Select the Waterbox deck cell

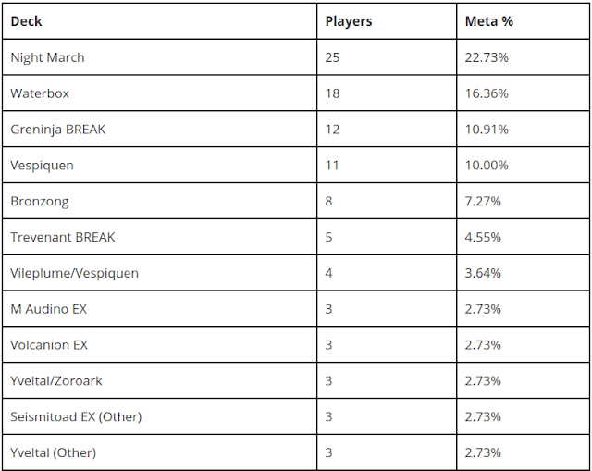pyautogui.click(x=159, y=93)
